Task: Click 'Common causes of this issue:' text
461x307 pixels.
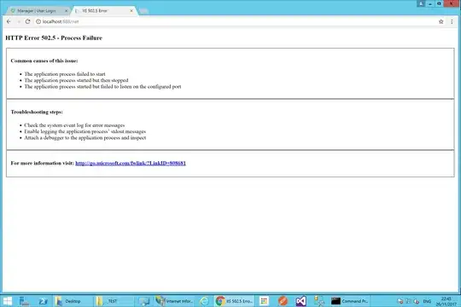Action: coord(44,61)
